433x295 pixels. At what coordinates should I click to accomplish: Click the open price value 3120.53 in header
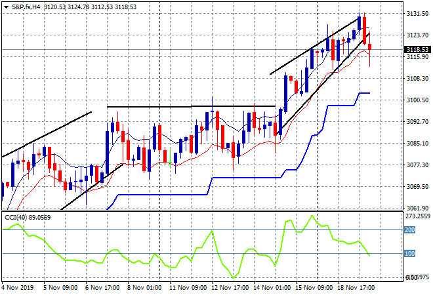pos(54,7)
